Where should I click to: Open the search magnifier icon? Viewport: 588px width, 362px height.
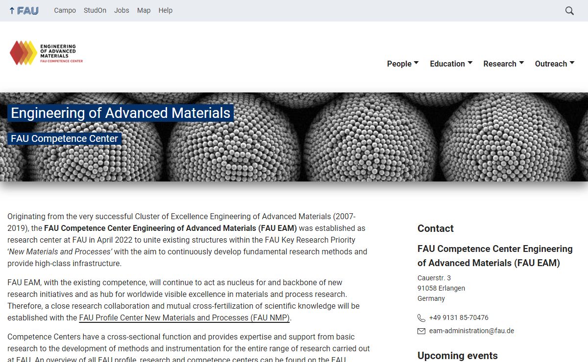click(569, 10)
